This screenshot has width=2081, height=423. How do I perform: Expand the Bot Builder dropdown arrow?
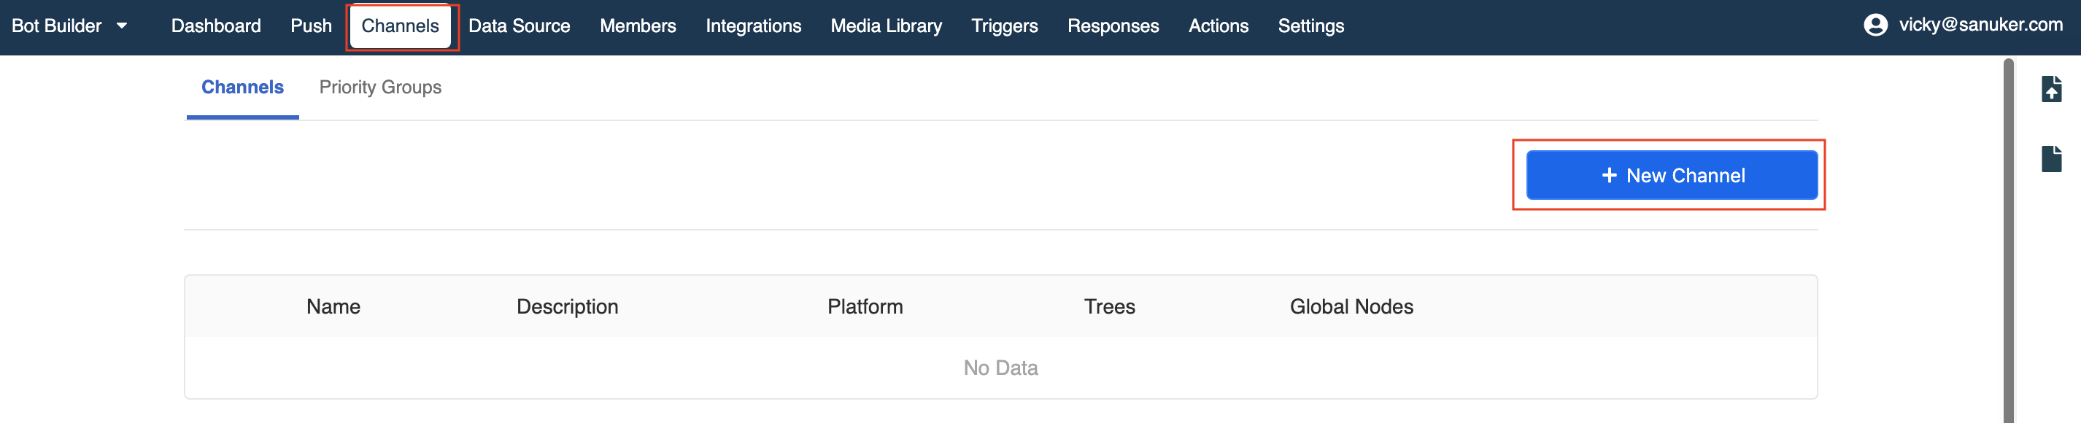pos(122,26)
